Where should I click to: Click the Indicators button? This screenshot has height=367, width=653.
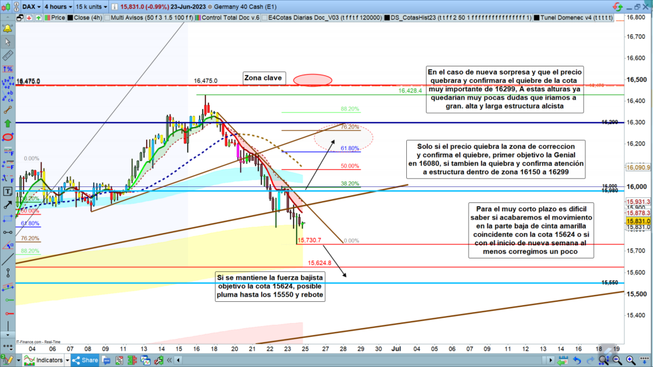(54, 361)
